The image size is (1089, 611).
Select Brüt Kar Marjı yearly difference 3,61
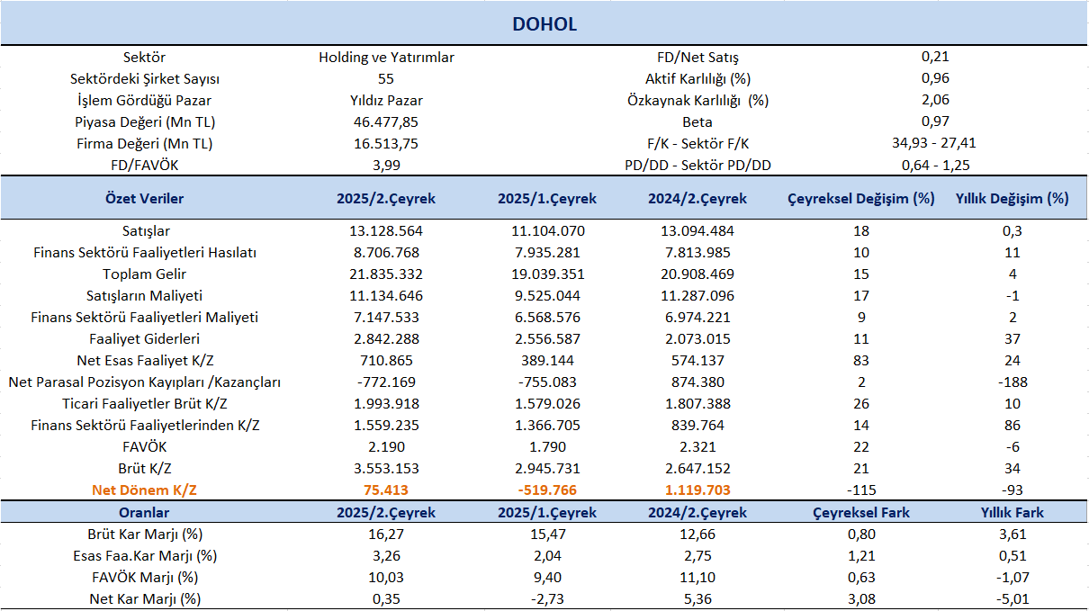coord(1012,534)
